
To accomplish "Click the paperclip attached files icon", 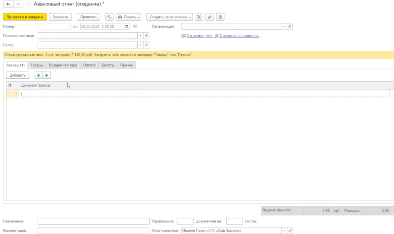I will pyautogui.click(x=209, y=17).
